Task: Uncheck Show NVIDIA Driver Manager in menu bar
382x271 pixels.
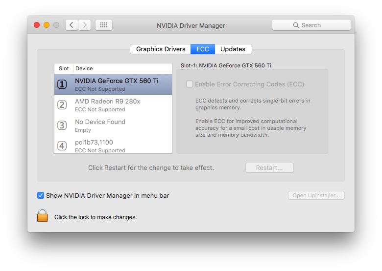Action: point(41,195)
